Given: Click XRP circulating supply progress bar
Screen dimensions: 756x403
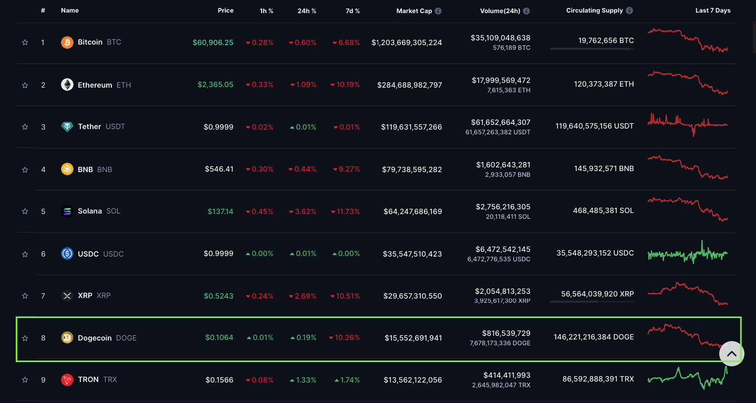Looking at the screenshot, I should 592,302.
